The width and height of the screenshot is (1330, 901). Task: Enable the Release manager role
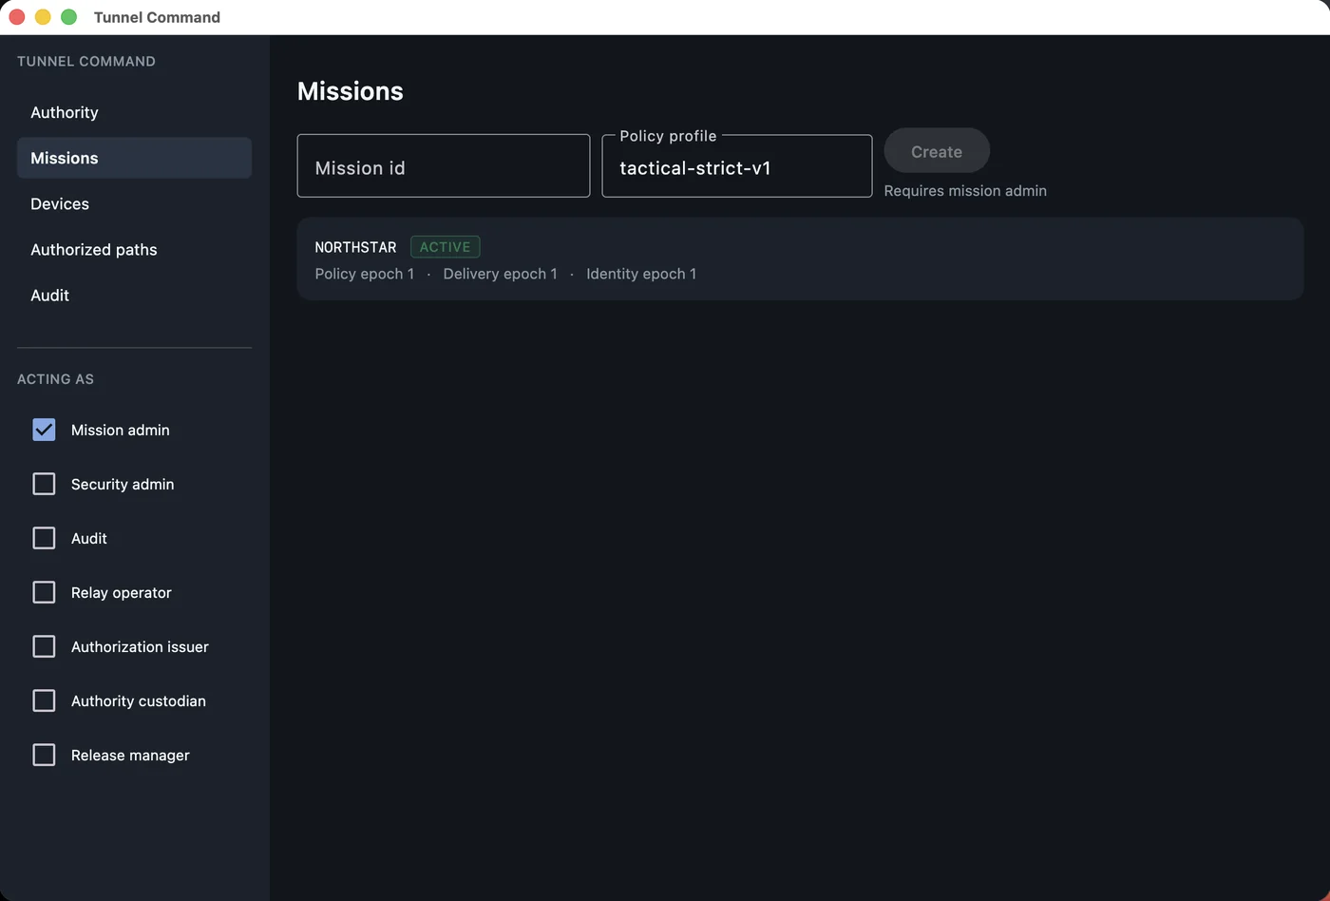click(44, 755)
